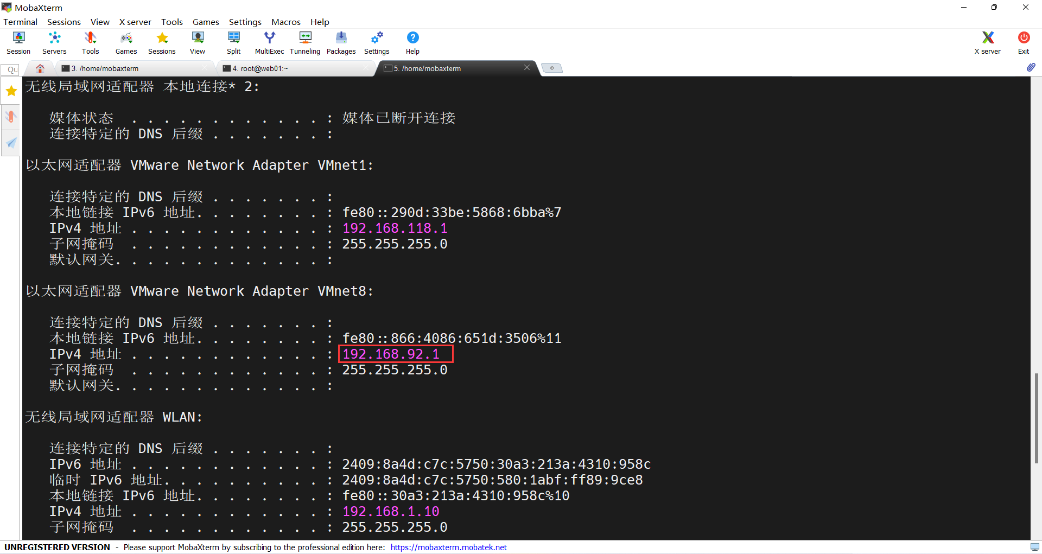The height and width of the screenshot is (554, 1042).
Task: Click the 无线局域网适配器 WLAN heading
Action: click(x=114, y=417)
